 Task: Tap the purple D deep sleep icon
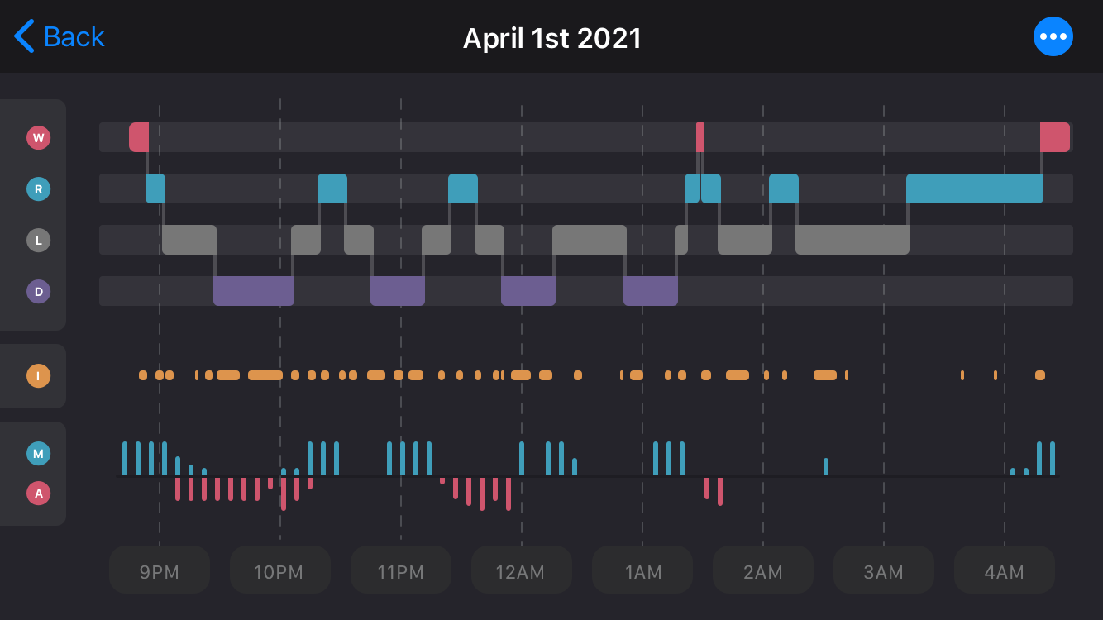click(38, 292)
